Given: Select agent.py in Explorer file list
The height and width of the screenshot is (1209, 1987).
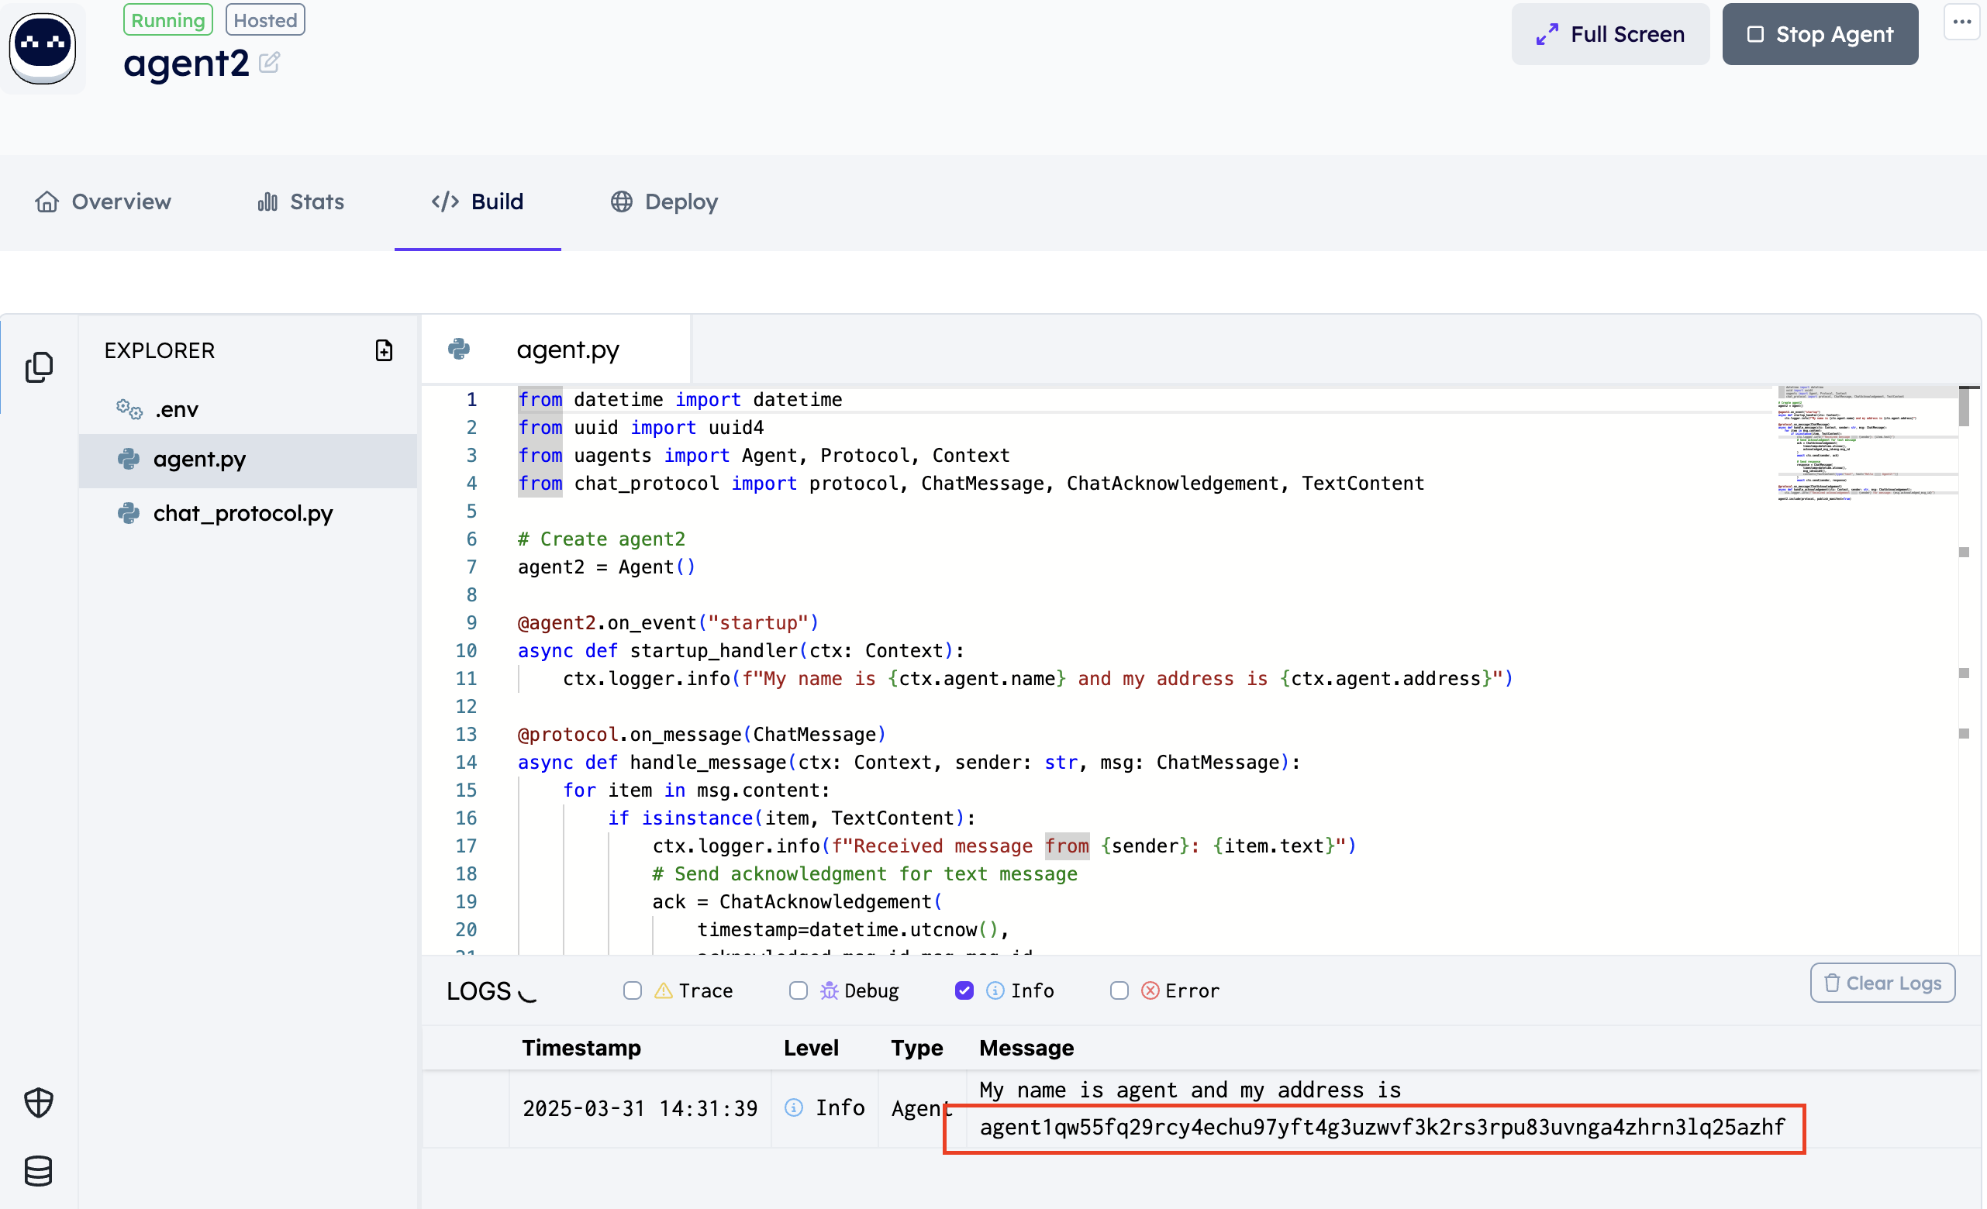Looking at the screenshot, I should [248, 460].
